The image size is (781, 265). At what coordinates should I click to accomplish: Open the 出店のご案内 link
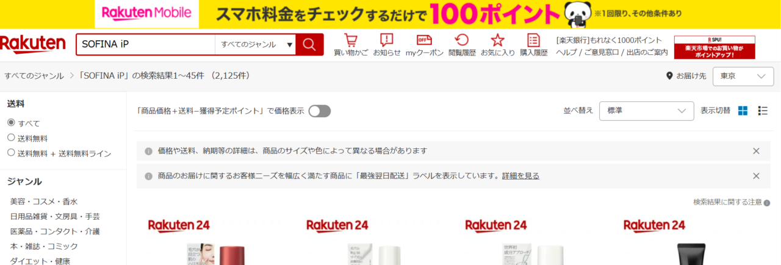[x=648, y=53]
